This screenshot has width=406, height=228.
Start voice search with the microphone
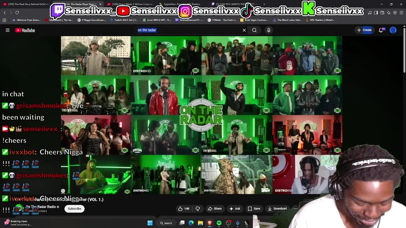tap(269, 30)
